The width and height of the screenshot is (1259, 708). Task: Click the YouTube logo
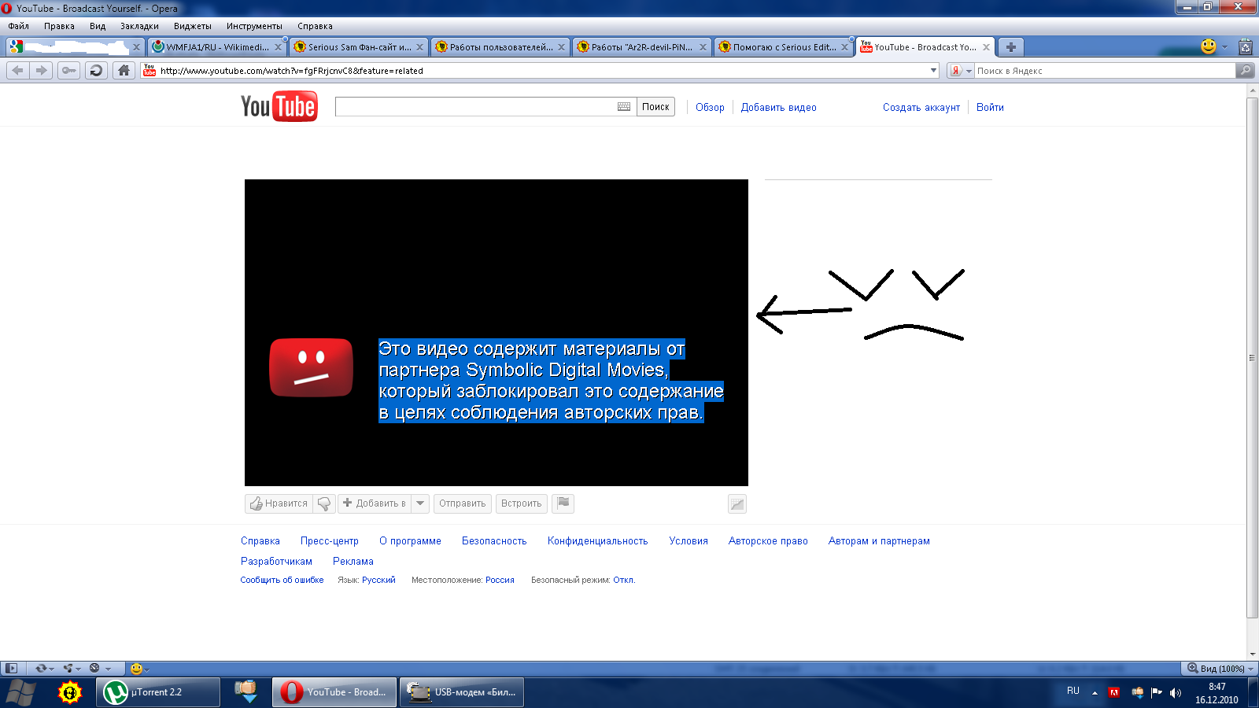coord(279,106)
